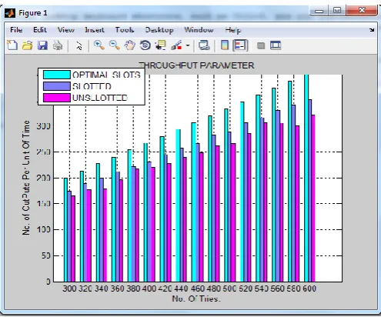Enable the Pan hand tool
This screenshot has width=381, height=317.
coord(130,45)
